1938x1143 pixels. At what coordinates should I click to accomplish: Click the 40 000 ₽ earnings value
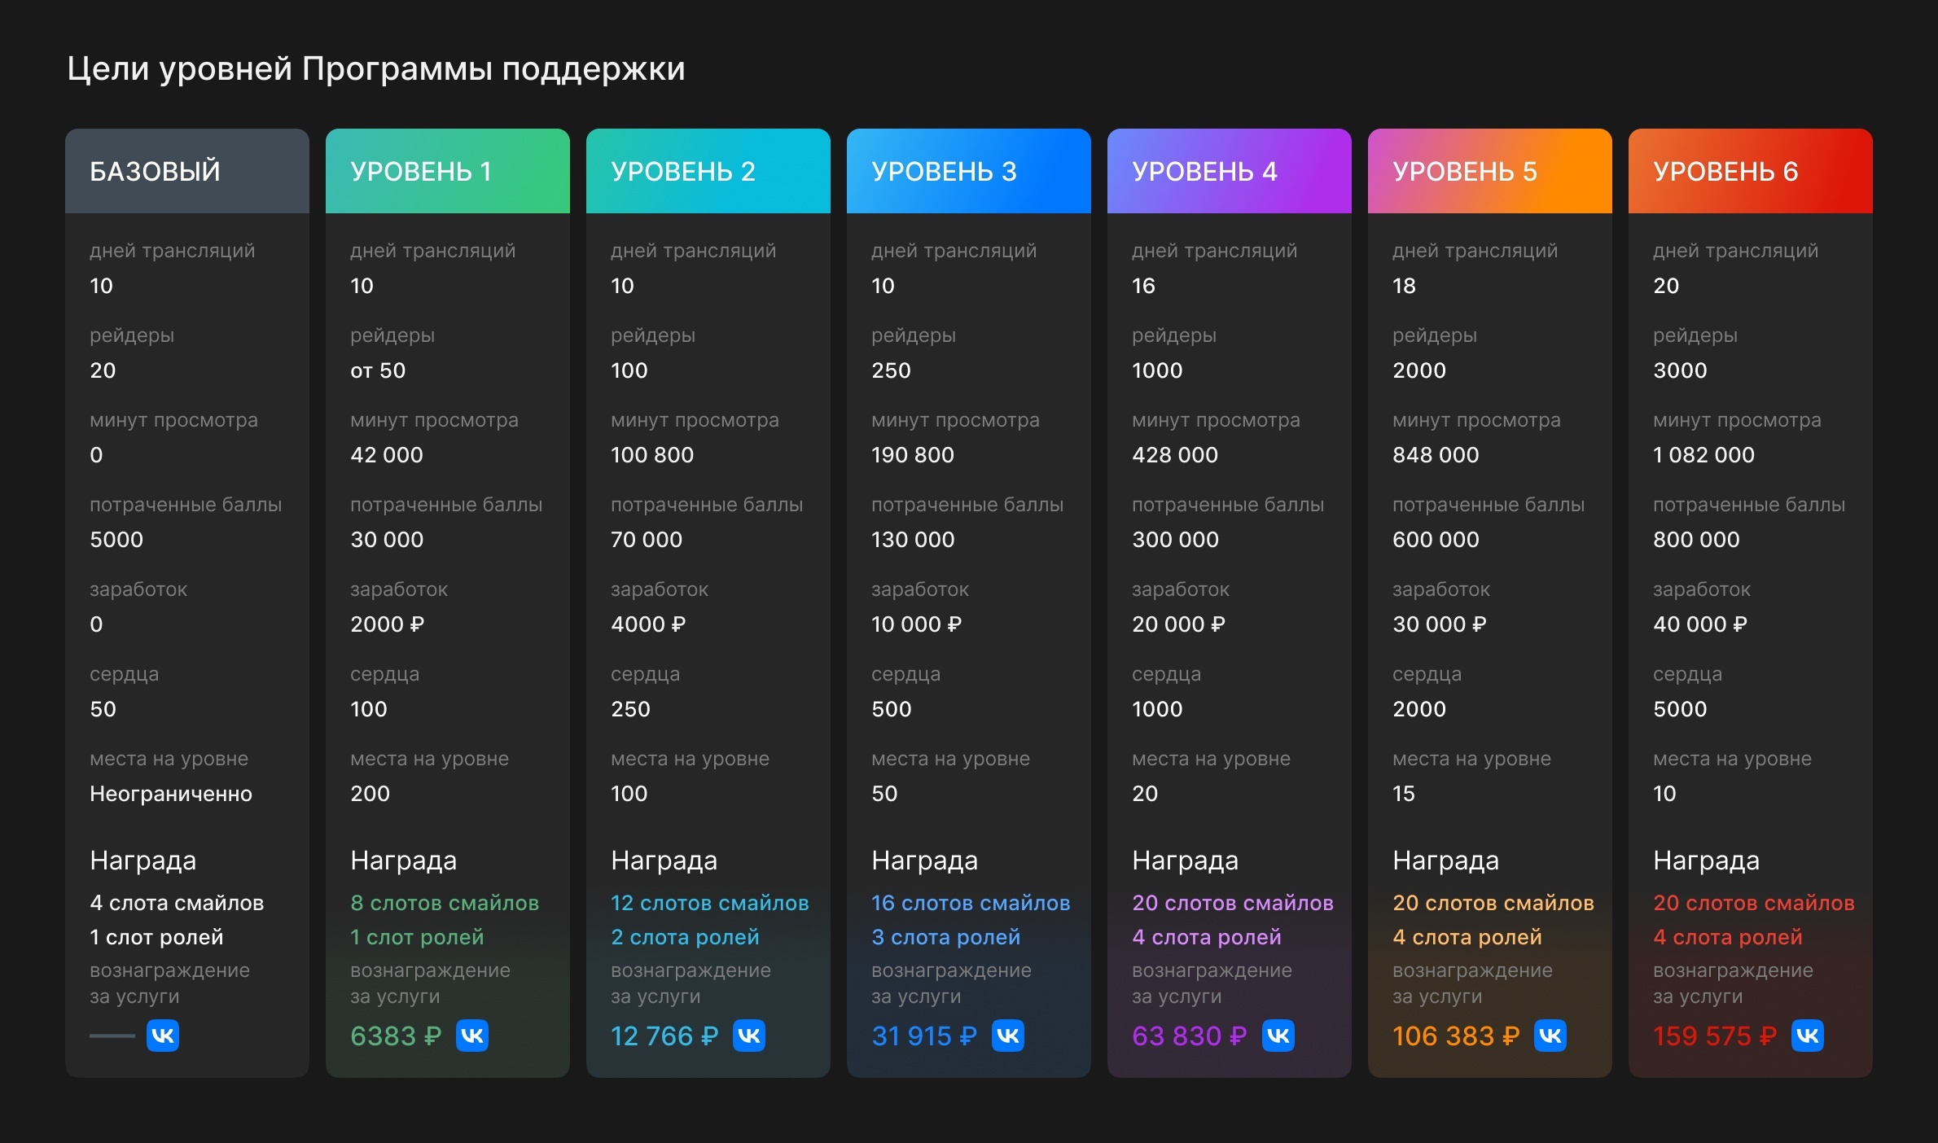[x=1700, y=624]
